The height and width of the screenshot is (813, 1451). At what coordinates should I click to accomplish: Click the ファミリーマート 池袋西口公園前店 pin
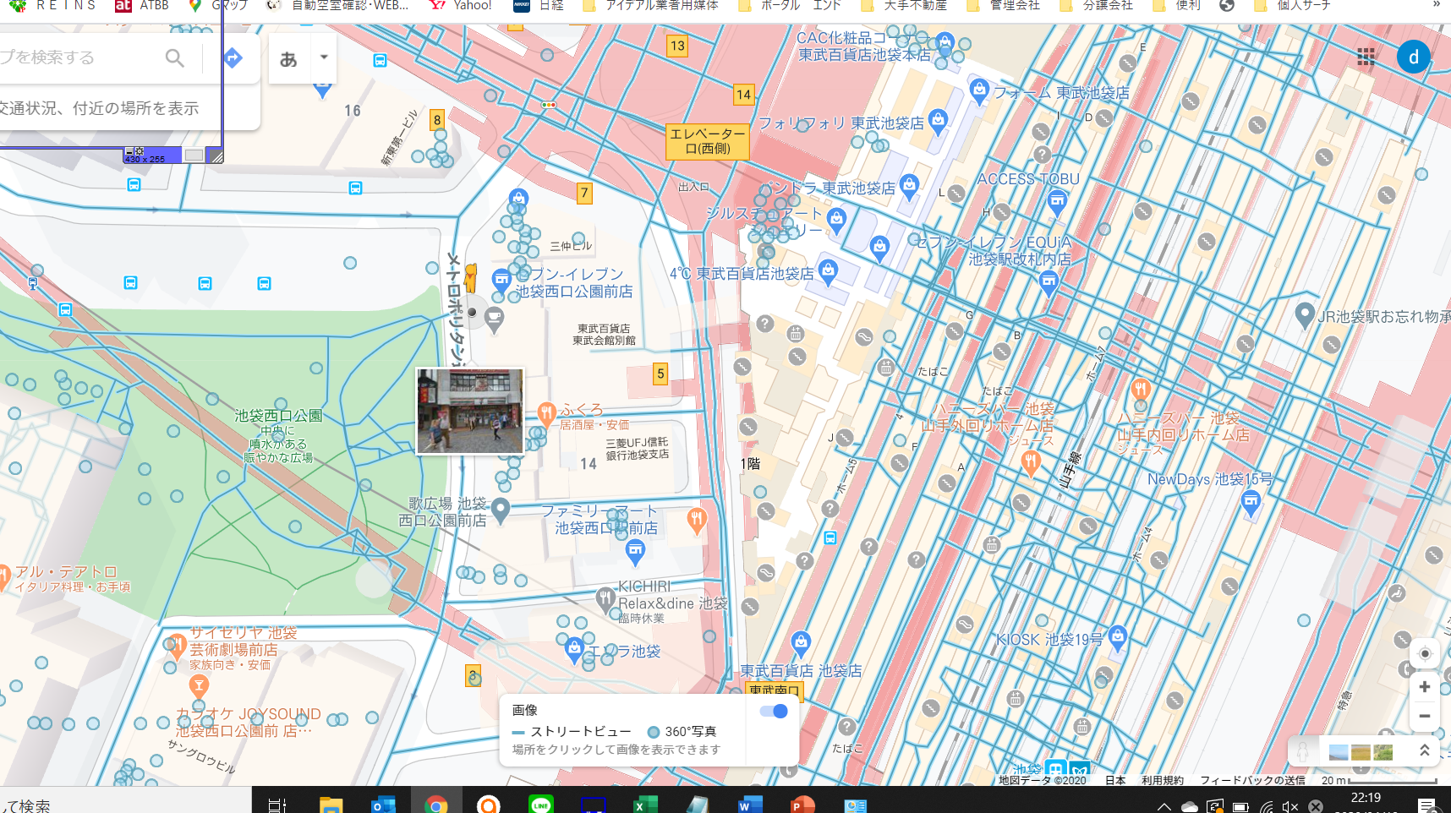pos(635,553)
